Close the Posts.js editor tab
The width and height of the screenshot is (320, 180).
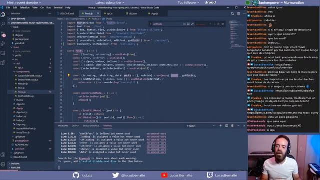click(98, 13)
